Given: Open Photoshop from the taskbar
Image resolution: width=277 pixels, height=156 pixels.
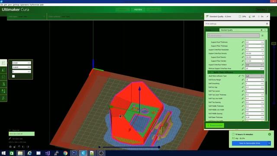Looking at the screenshot, I should 74,153.
